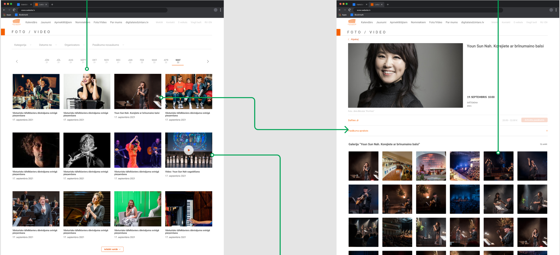The image size is (560, 255).
Task: Click the Pasākuma apraksts section title
Action: 358,131
